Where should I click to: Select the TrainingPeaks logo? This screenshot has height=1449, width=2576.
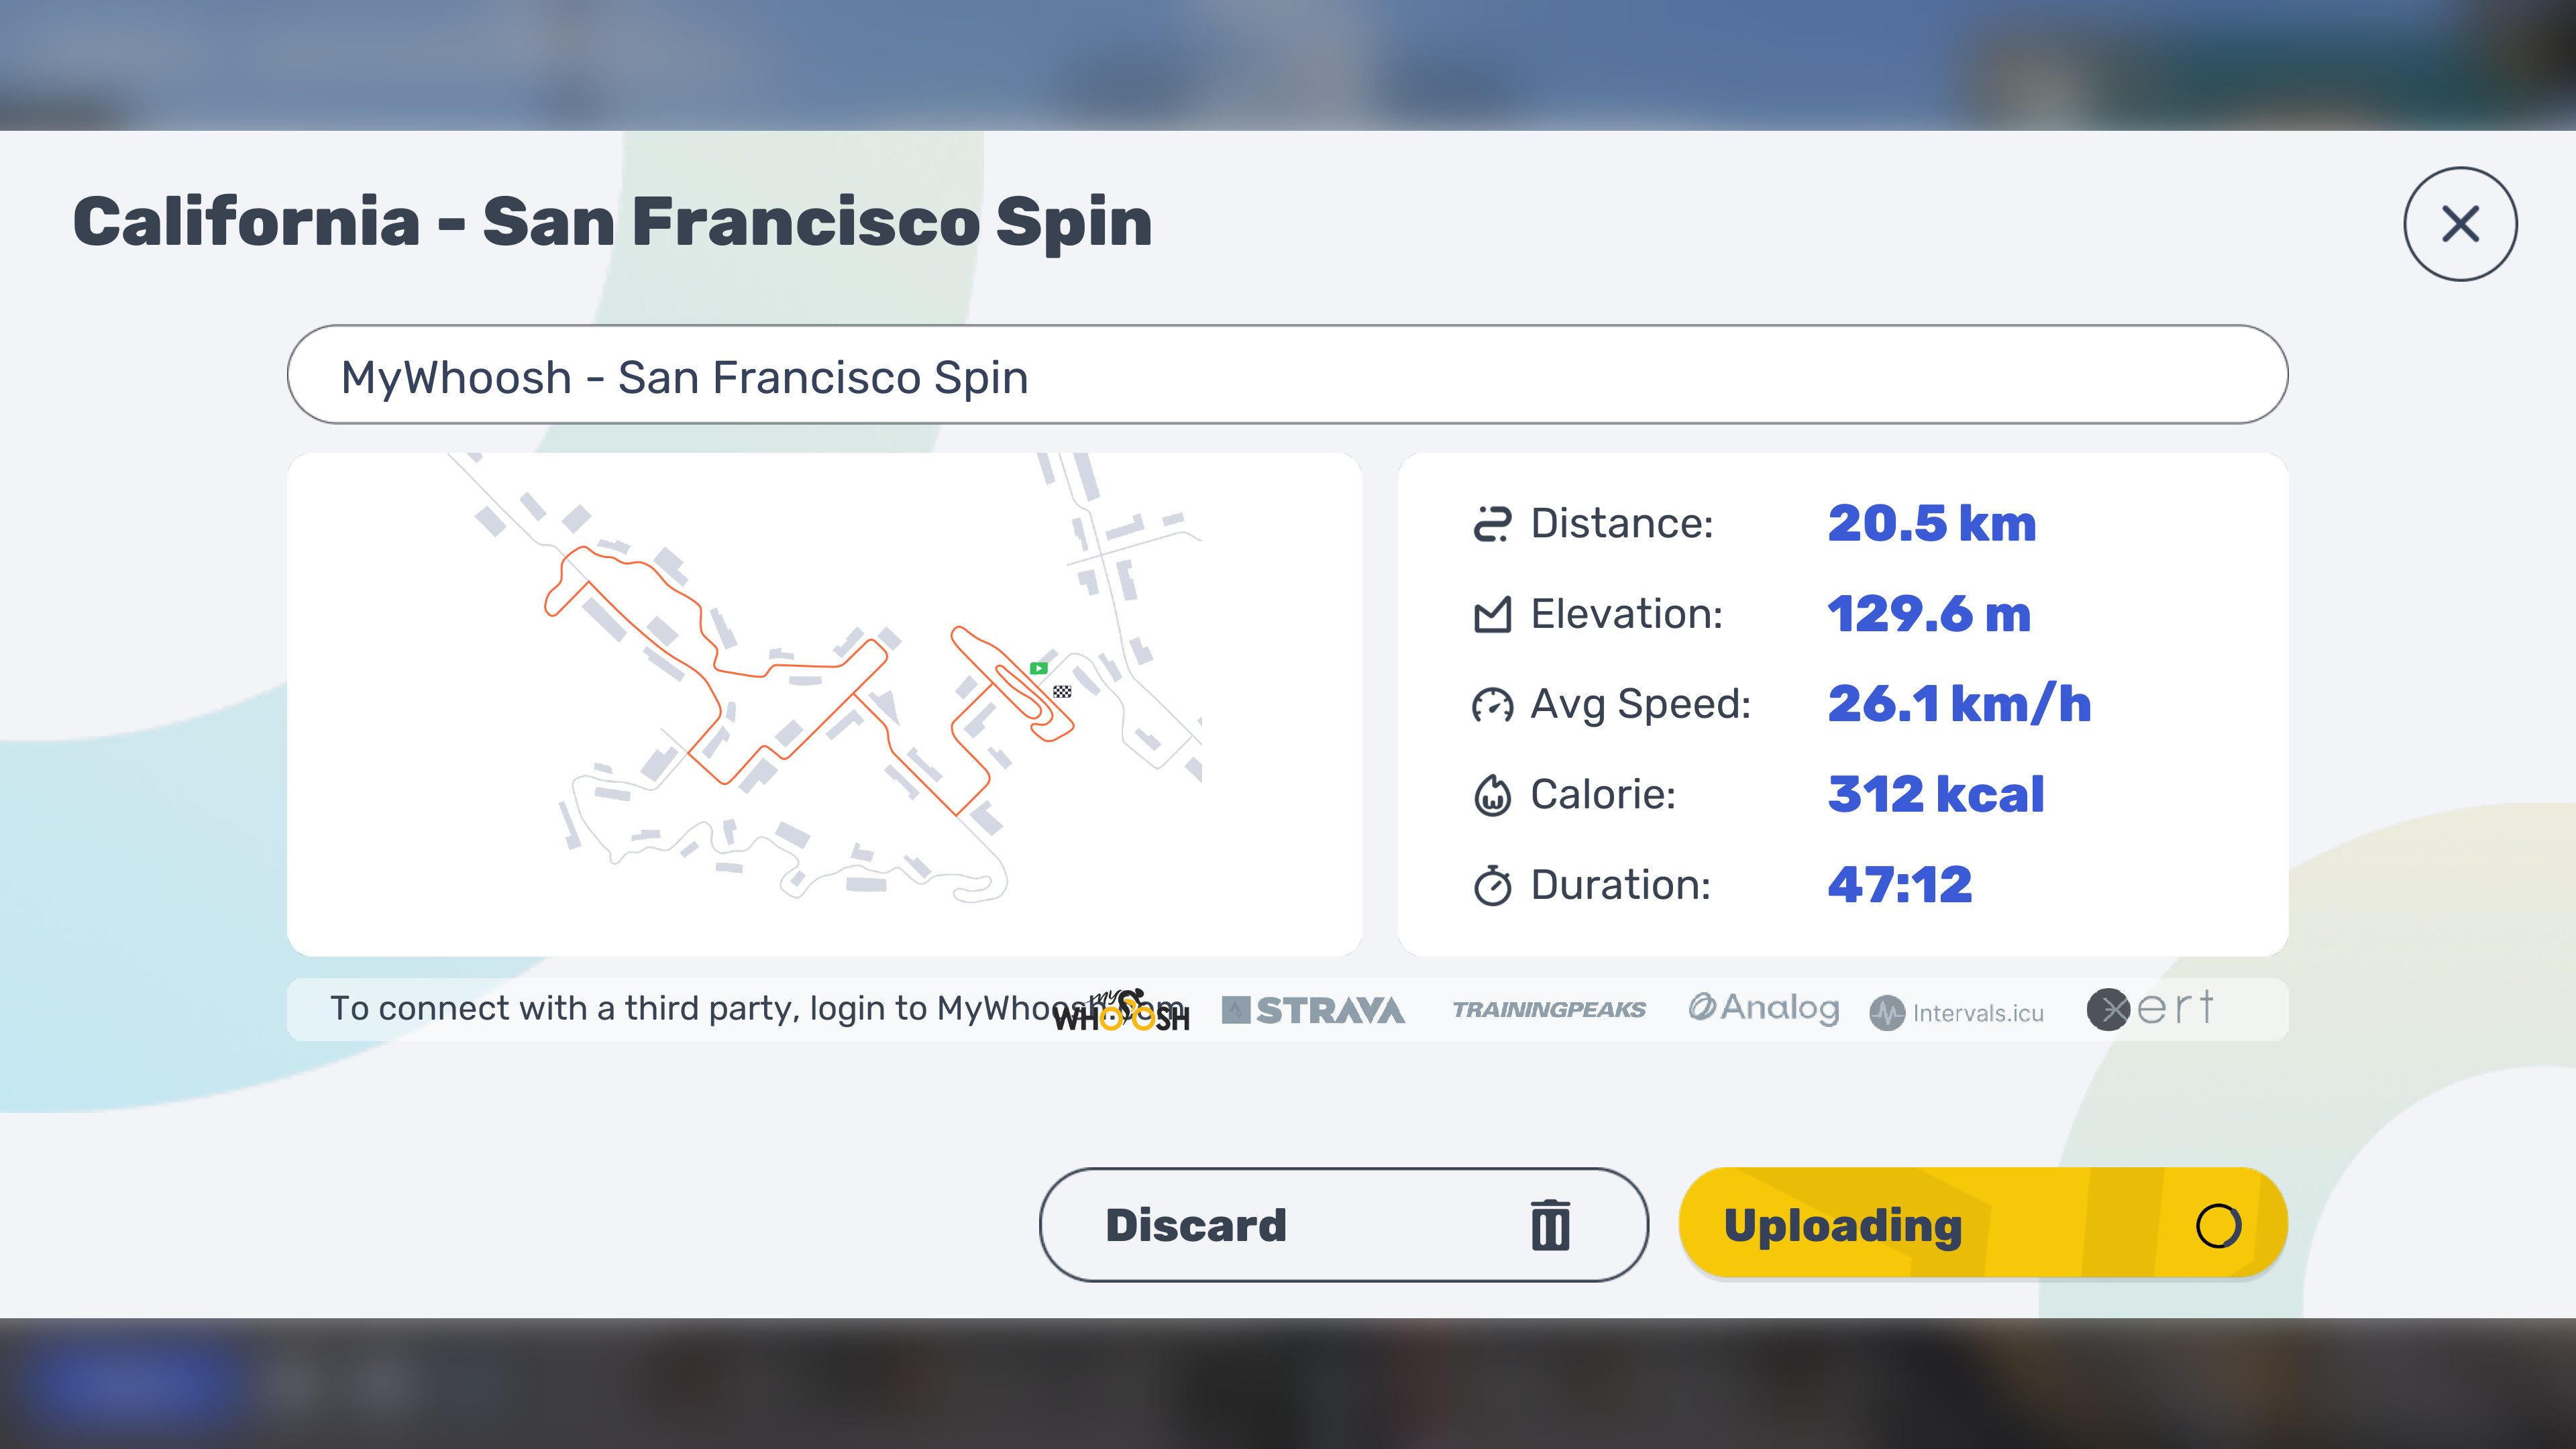point(1548,1010)
